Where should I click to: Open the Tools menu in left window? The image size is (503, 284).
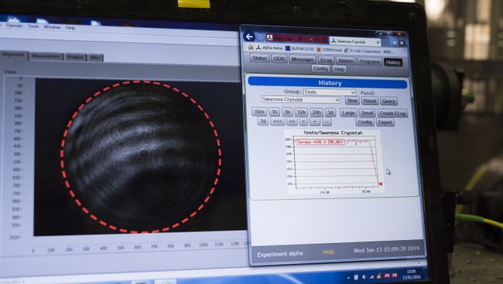(33, 26)
